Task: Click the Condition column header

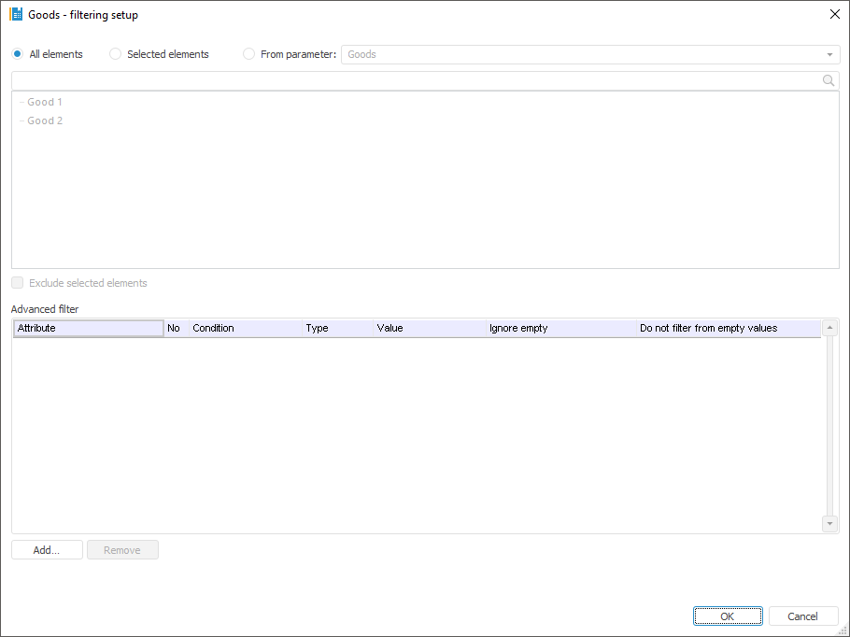Action: pyautogui.click(x=213, y=329)
